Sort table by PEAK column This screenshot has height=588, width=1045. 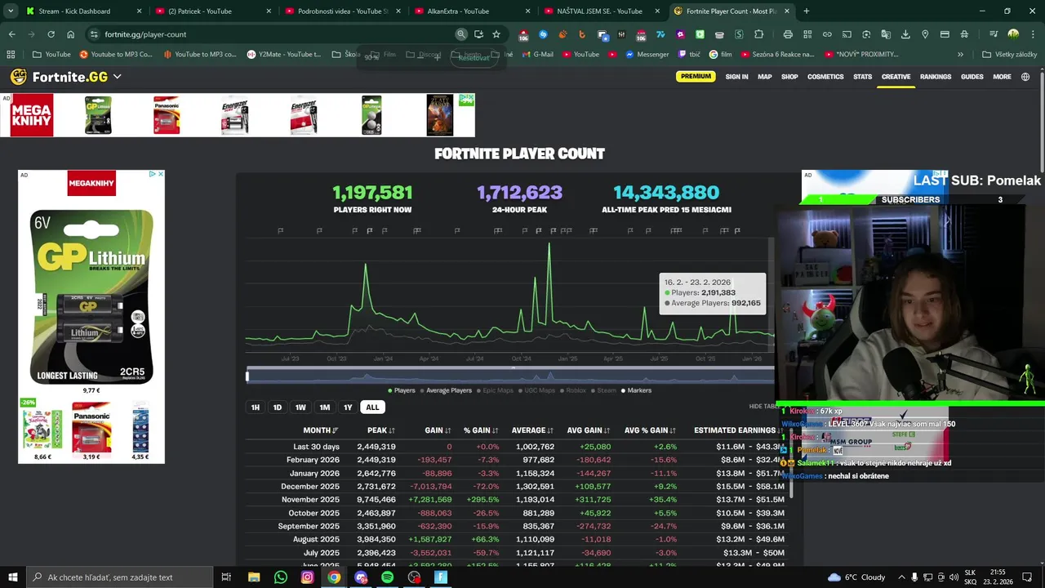(x=380, y=430)
